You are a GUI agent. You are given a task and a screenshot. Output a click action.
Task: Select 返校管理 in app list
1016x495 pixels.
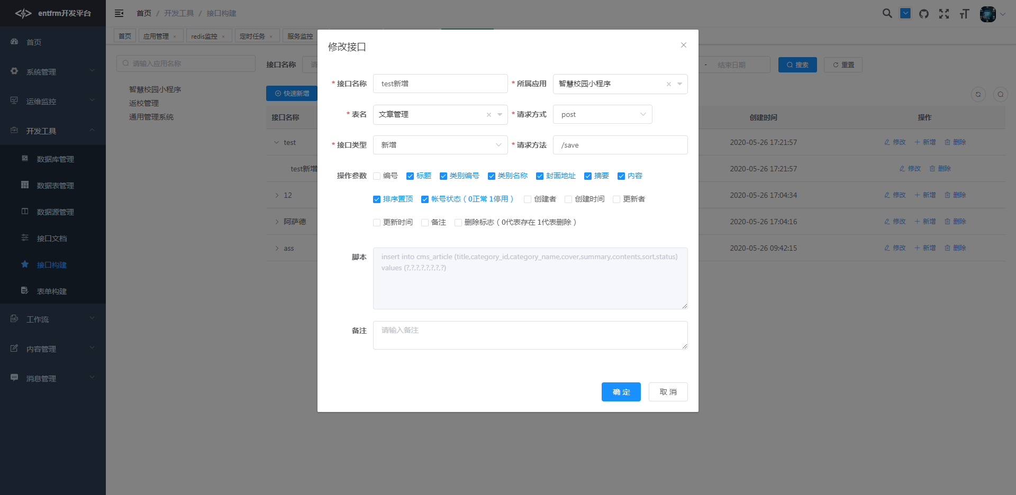(144, 103)
